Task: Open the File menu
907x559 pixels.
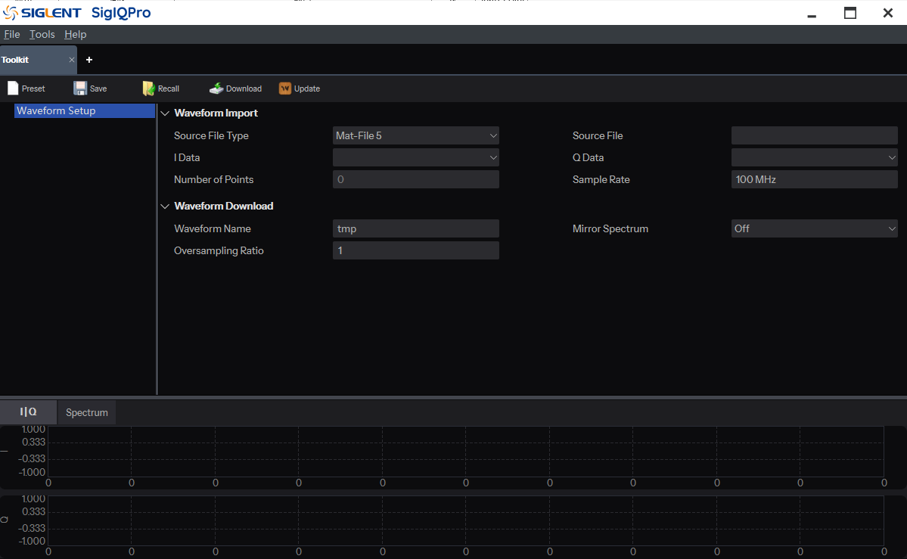Action: (x=11, y=34)
